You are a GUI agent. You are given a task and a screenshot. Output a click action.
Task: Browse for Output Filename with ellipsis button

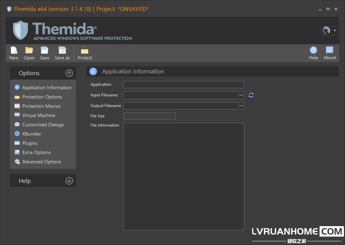241,106
